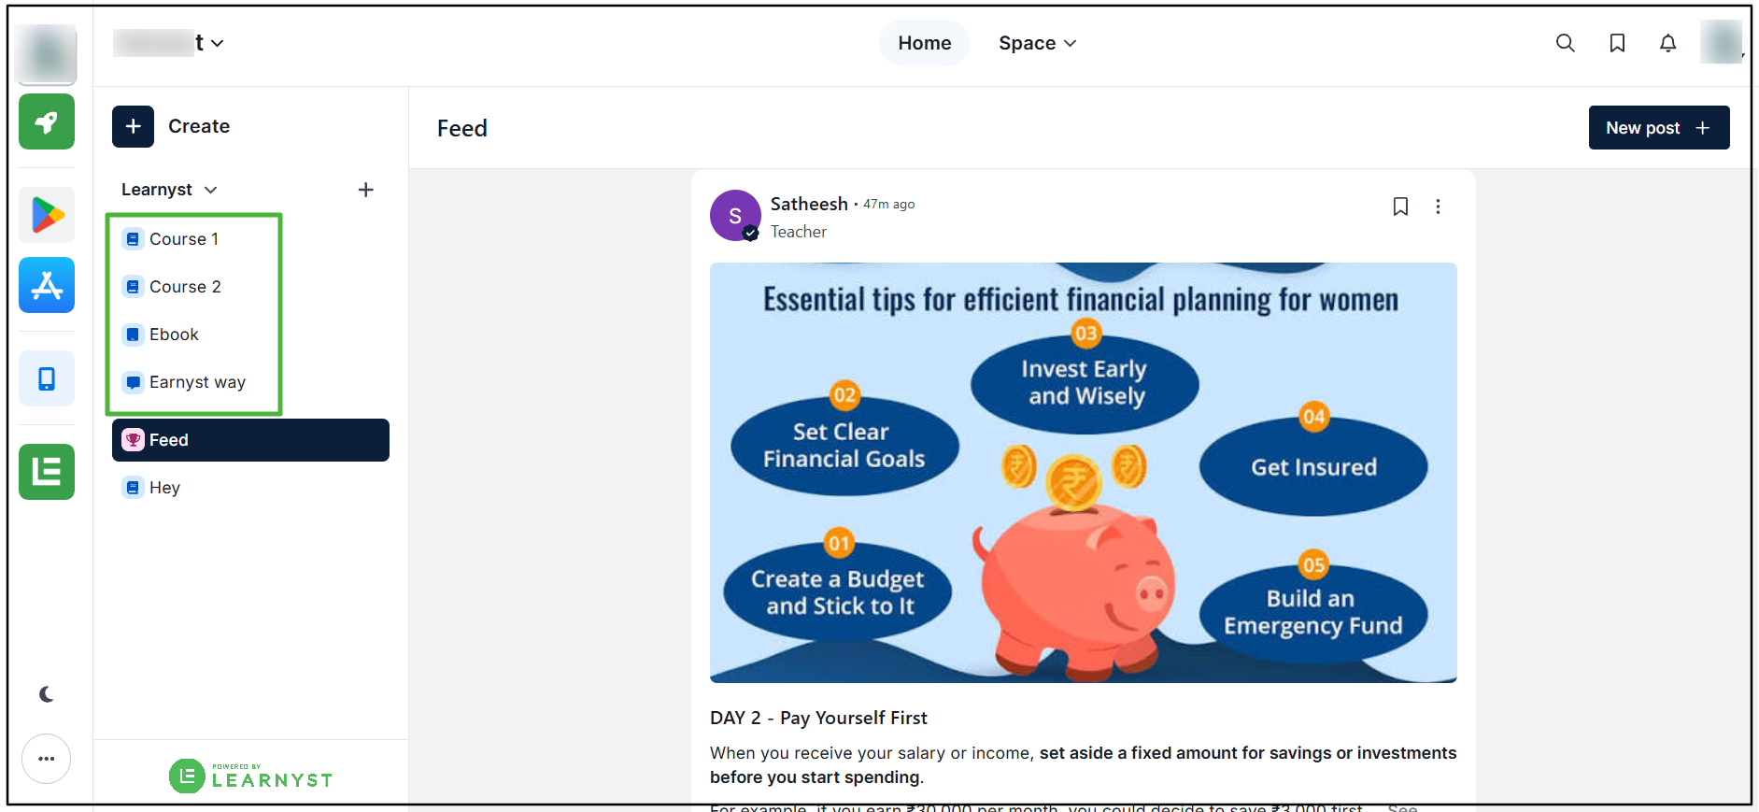
Task: Open saved bookmarks from the top bar
Action: (1617, 43)
